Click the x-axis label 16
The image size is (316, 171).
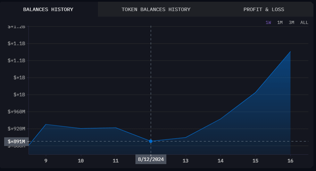pos(290,161)
